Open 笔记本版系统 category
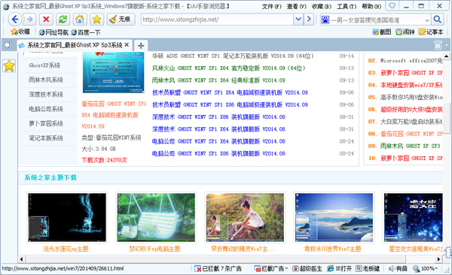The image size is (452, 275). point(45,138)
